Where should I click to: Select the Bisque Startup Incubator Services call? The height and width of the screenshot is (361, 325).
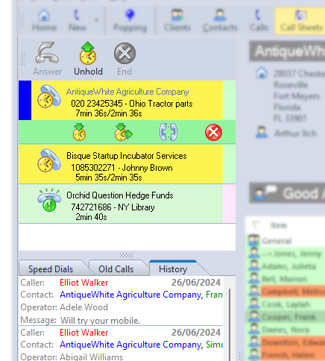[127, 164]
